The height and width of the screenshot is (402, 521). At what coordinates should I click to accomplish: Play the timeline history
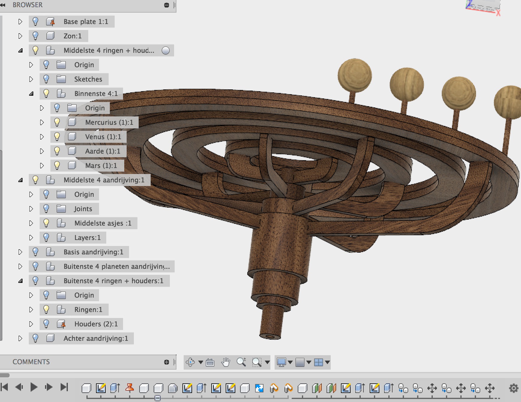[34, 387]
